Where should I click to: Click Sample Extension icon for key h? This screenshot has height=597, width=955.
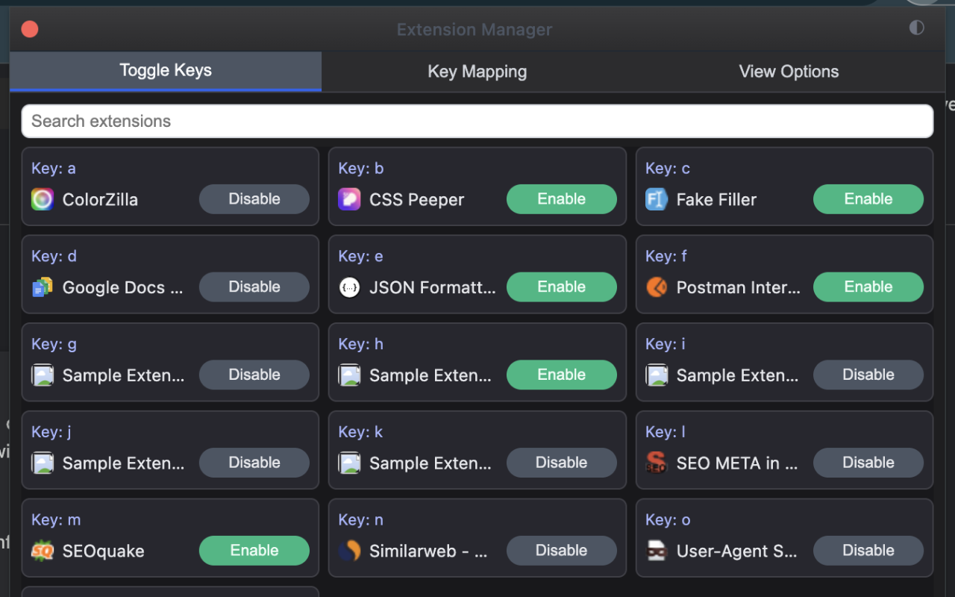click(349, 375)
